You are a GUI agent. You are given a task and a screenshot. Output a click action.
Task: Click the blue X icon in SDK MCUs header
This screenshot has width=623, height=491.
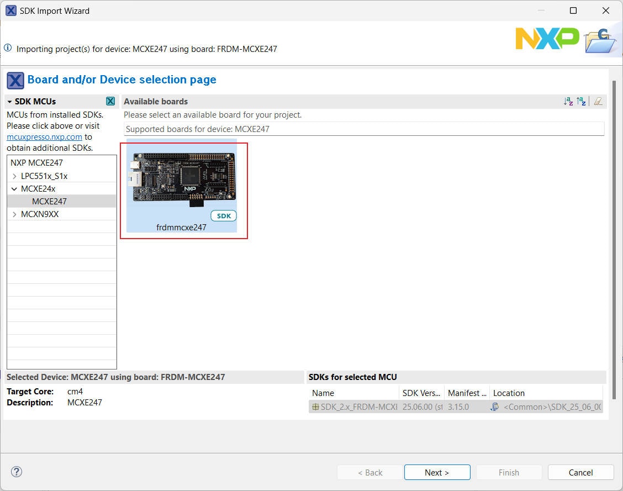110,101
